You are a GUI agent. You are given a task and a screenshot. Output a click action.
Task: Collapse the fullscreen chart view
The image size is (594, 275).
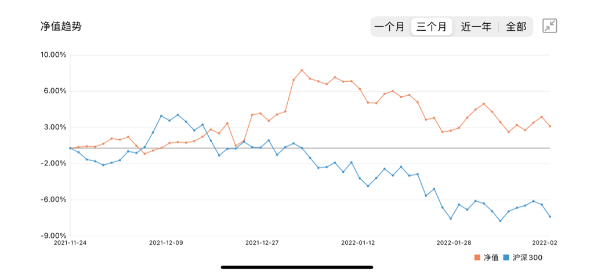pos(549,26)
